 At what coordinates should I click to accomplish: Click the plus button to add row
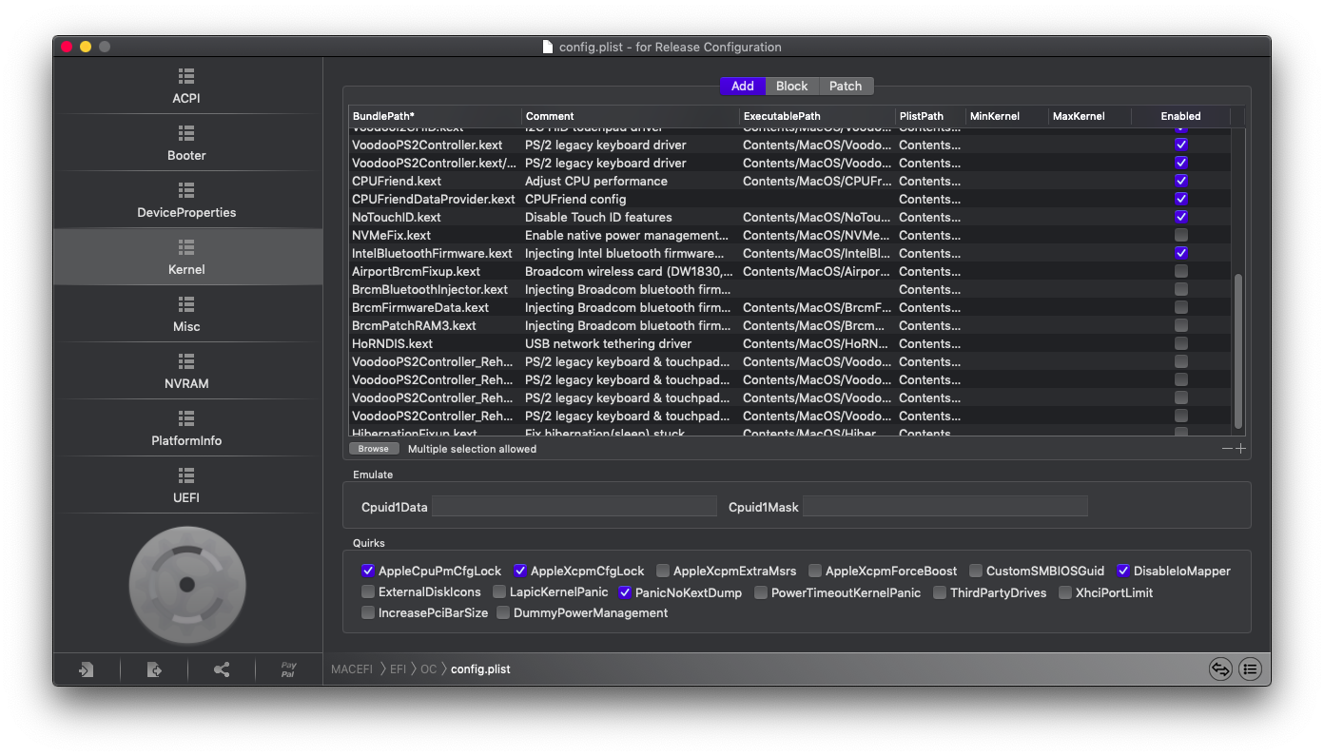(1240, 449)
